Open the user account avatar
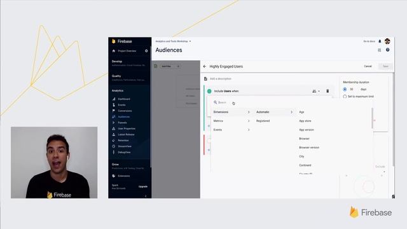Screen dimensions: 407x229 click(387, 41)
